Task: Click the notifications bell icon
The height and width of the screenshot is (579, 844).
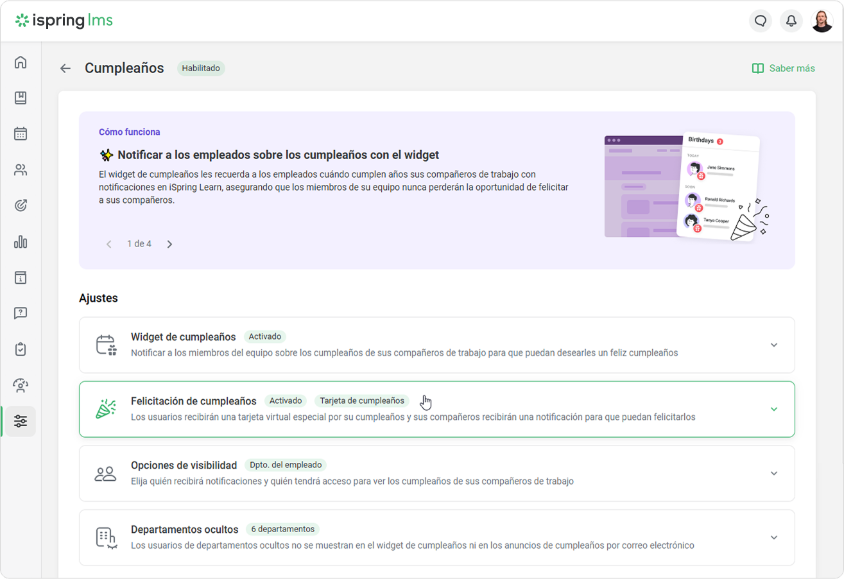Action: (x=791, y=21)
